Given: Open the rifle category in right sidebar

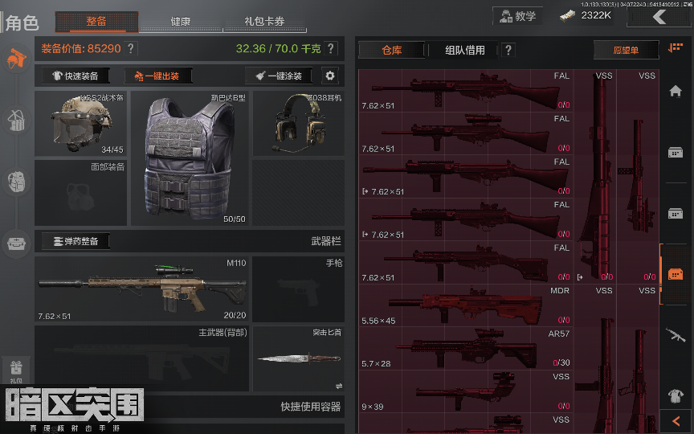Looking at the screenshot, I should 676,335.
